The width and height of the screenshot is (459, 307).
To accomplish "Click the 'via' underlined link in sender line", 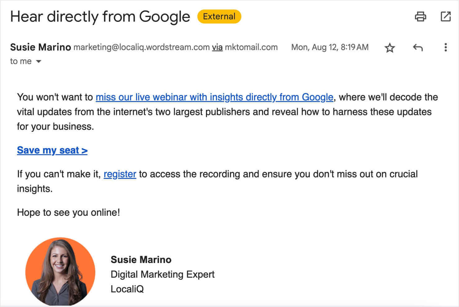I will pyautogui.click(x=217, y=47).
